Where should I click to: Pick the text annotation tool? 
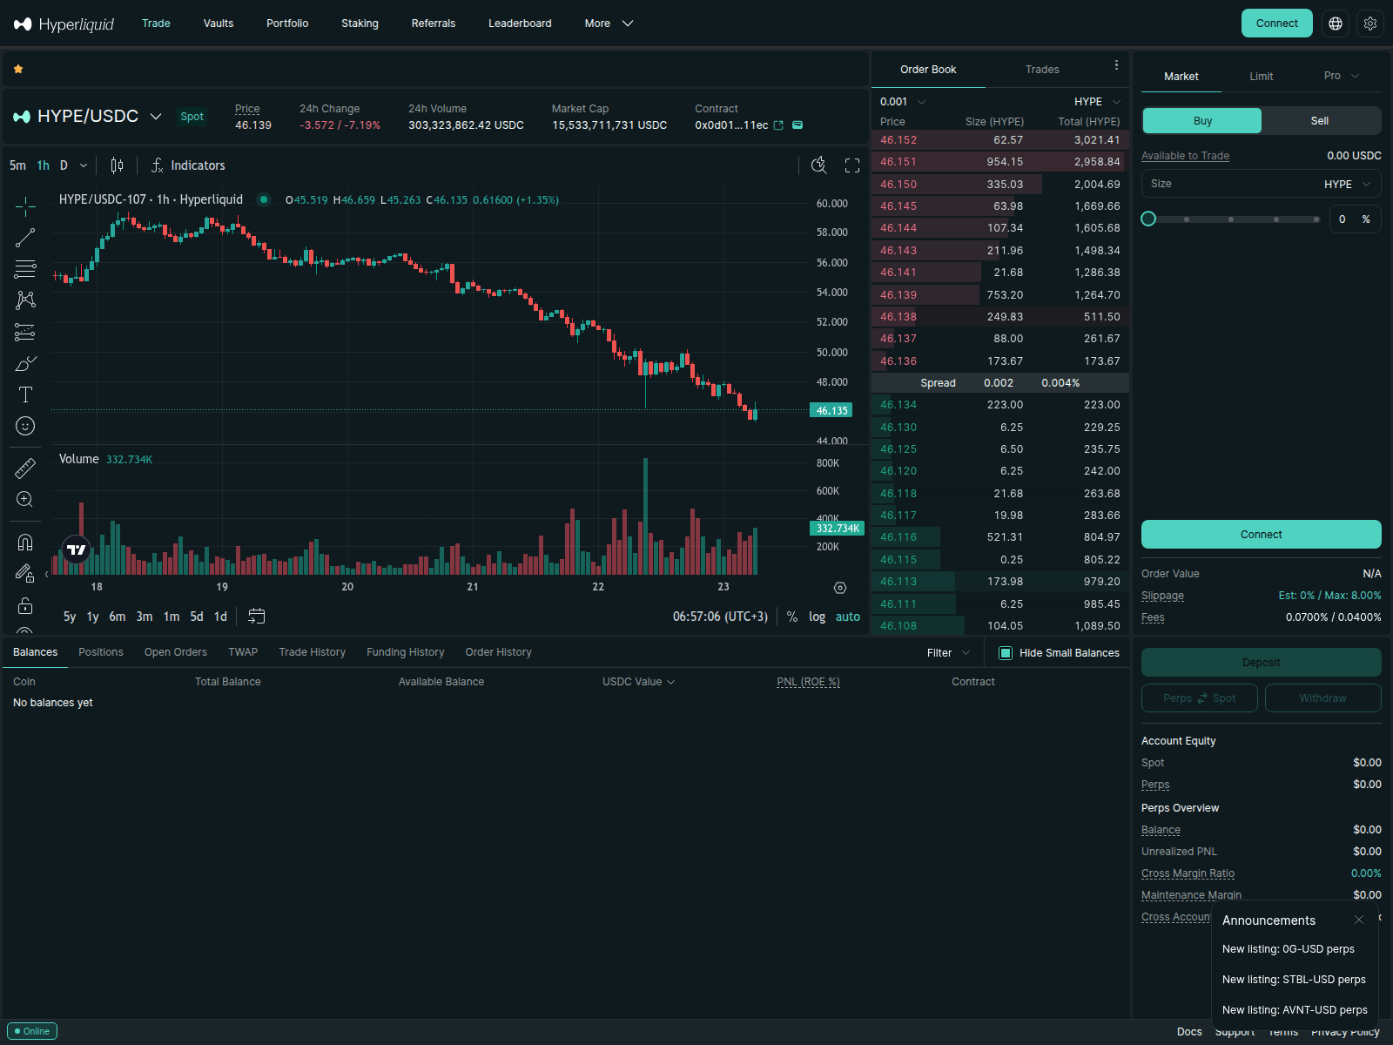pyautogui.click(x=25, y=394)
